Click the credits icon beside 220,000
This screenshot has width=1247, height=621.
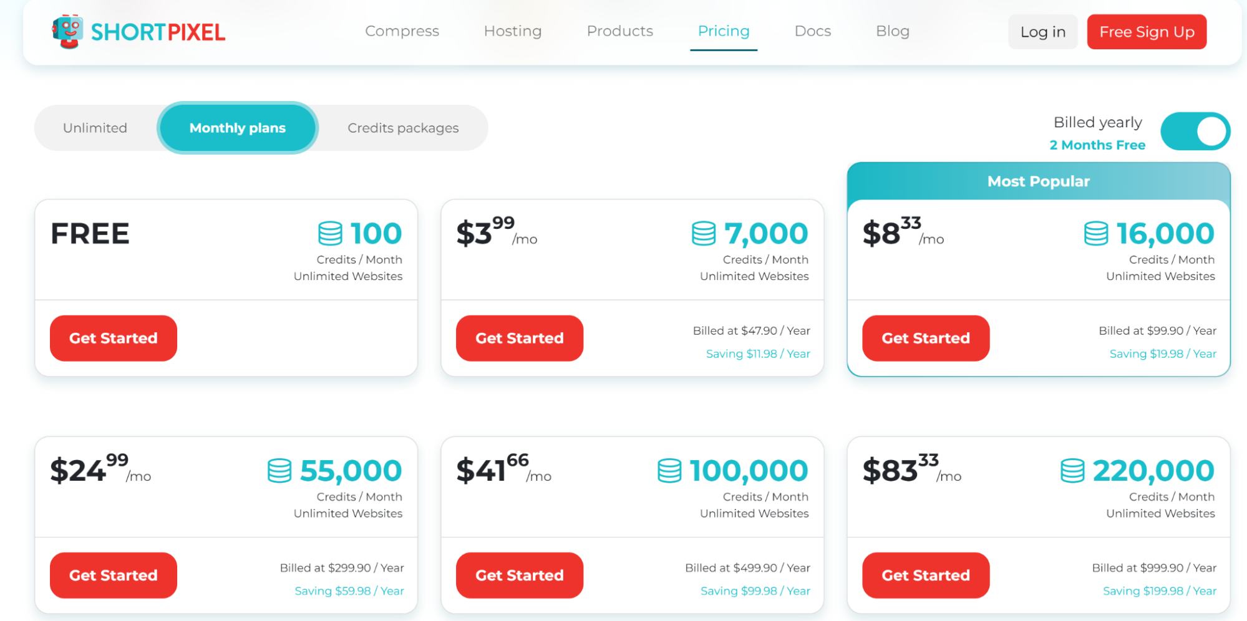pyautogui.click(x=1072, y=471)
